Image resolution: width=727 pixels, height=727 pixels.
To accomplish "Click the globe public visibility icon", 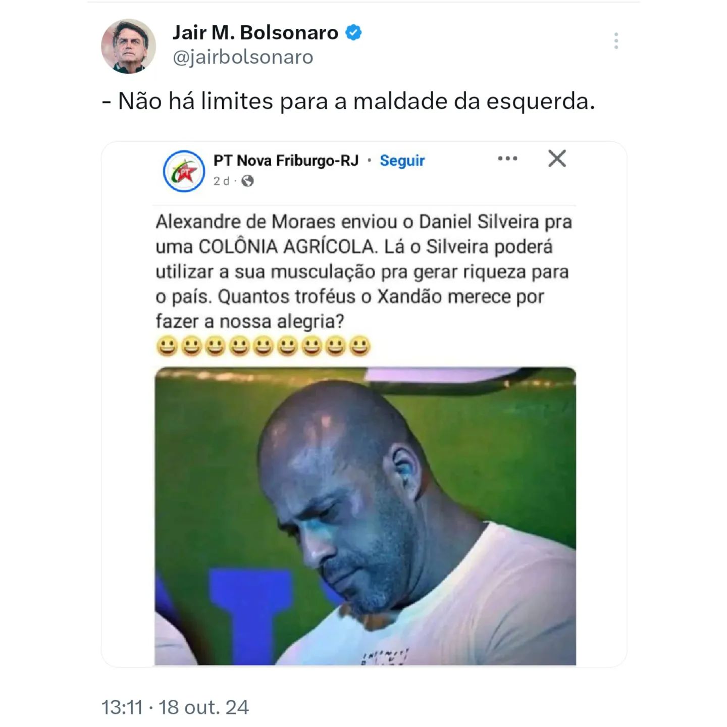I will point(247,181).
